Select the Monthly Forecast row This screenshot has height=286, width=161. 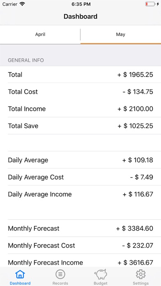80,228
